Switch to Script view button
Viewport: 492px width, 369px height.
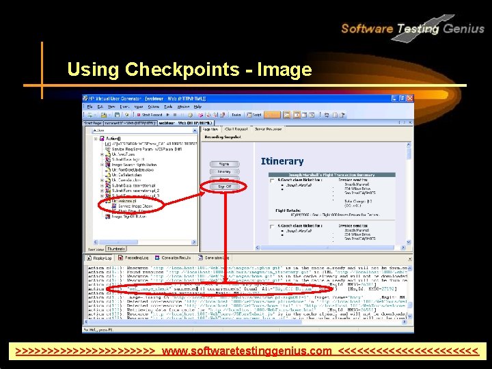tap(254, 115)
